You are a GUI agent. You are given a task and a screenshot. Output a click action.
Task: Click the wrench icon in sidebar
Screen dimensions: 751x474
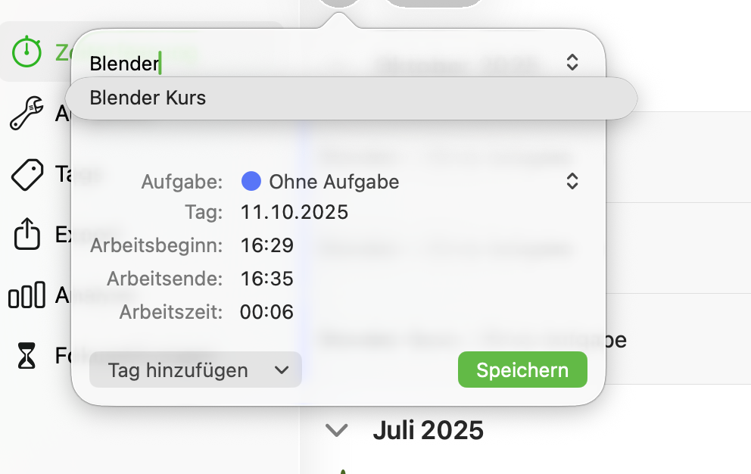[27, 114]
